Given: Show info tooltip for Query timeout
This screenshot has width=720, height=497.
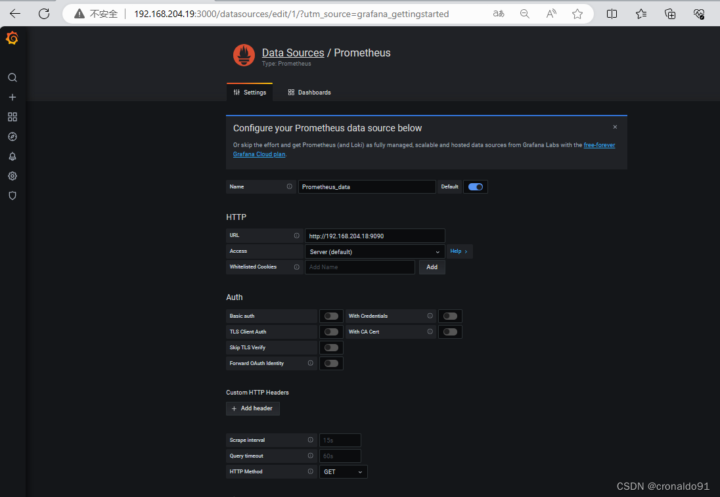Looking at the screenshot, I should pos(311,456).
